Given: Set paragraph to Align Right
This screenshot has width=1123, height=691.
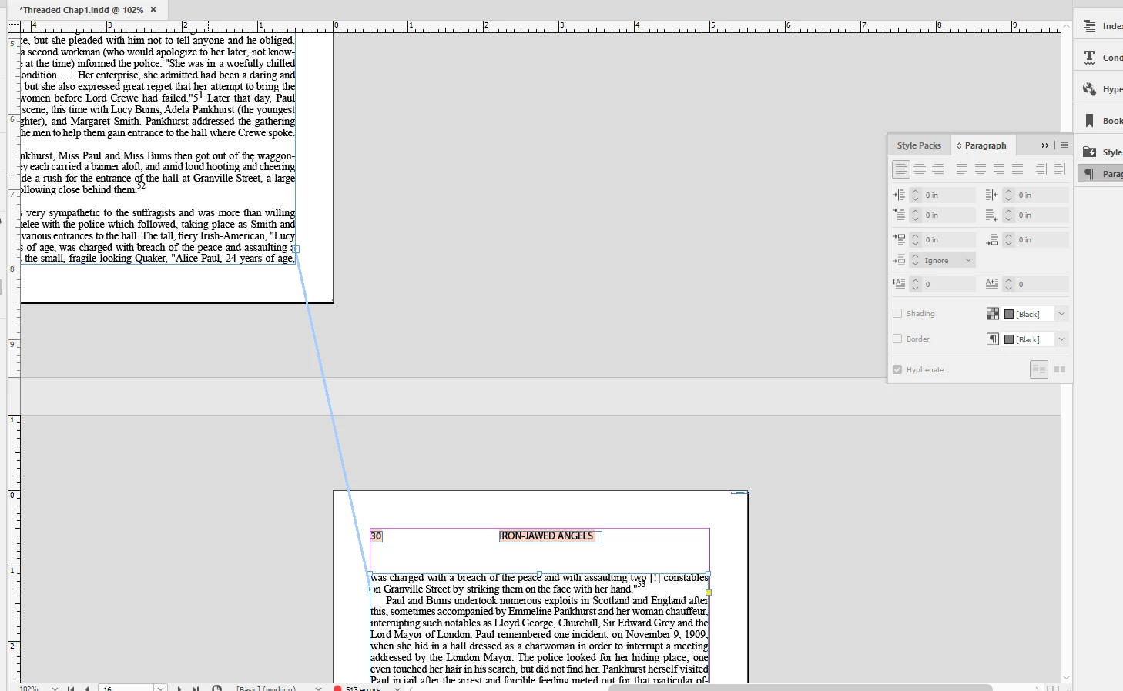Looking at the screenshot, I should 938,169.
